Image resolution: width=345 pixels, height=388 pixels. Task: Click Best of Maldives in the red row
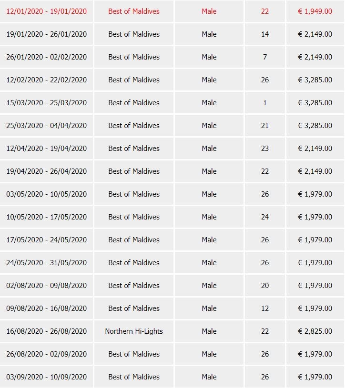click(134, 11)
